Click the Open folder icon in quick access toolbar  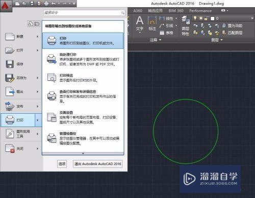tap(24, 4)
